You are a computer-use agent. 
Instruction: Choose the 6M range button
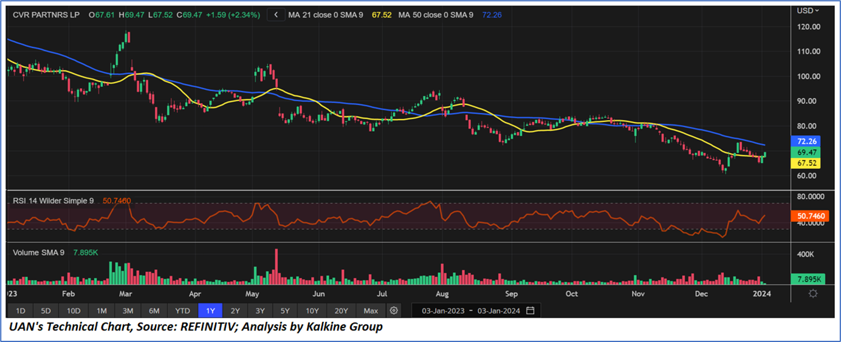click(x=154, y=310)
